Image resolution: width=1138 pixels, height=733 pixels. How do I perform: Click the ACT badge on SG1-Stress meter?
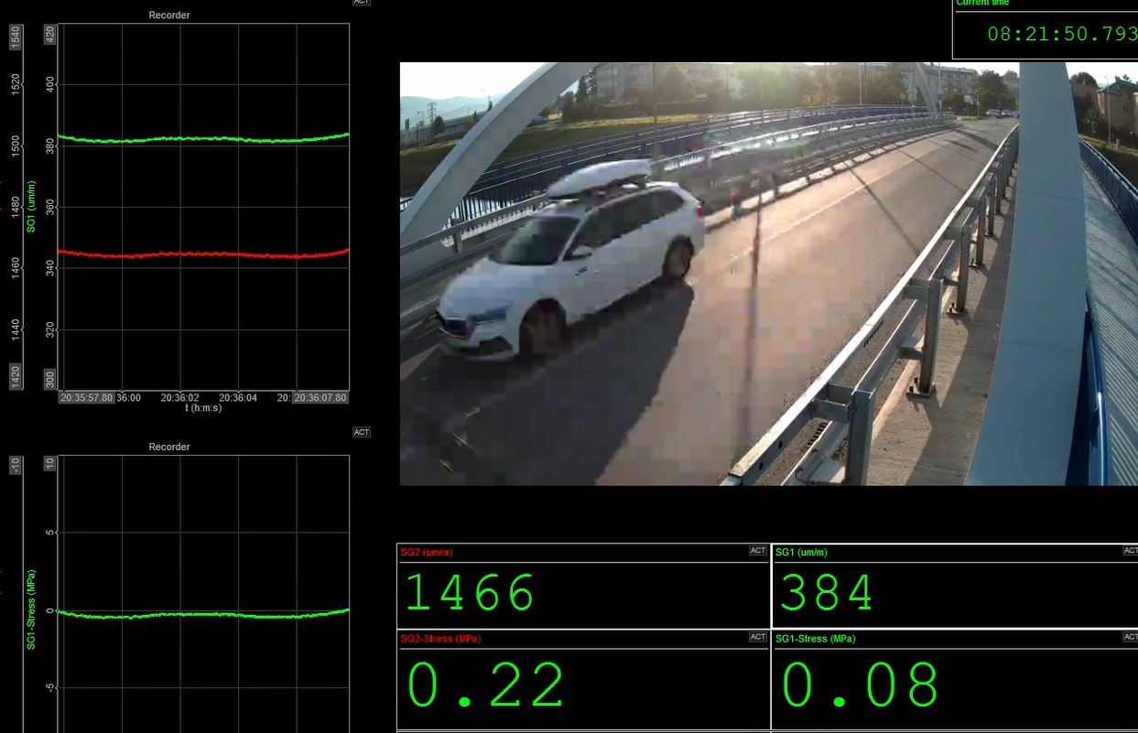point(1130,637)
